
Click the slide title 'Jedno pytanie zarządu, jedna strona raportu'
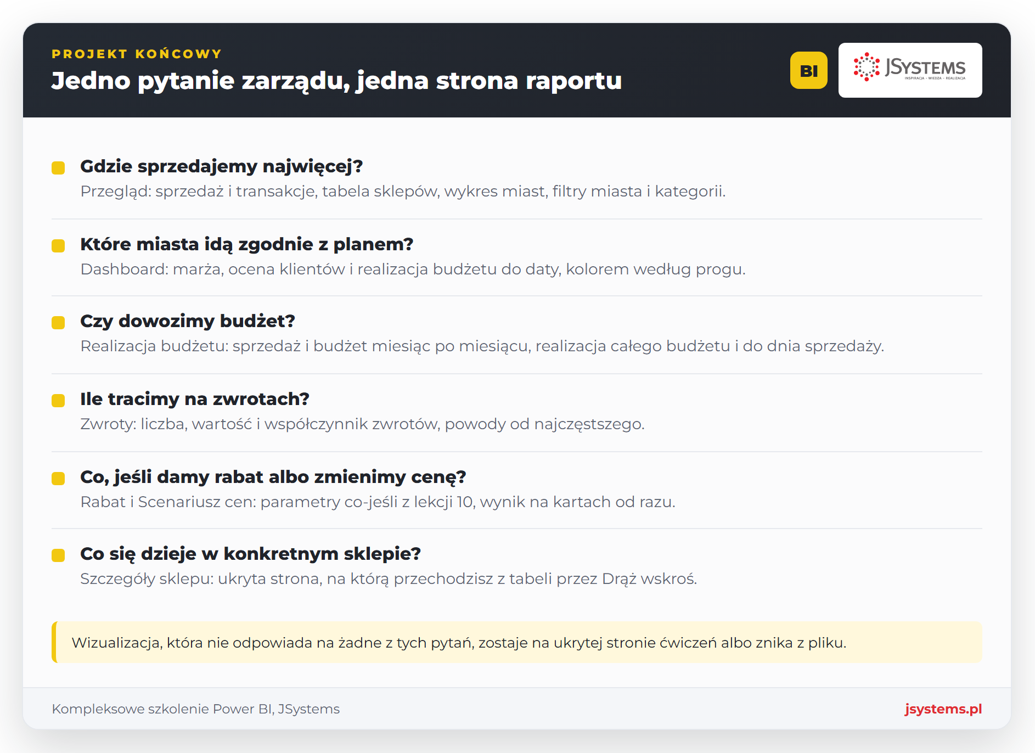(336, 81)
